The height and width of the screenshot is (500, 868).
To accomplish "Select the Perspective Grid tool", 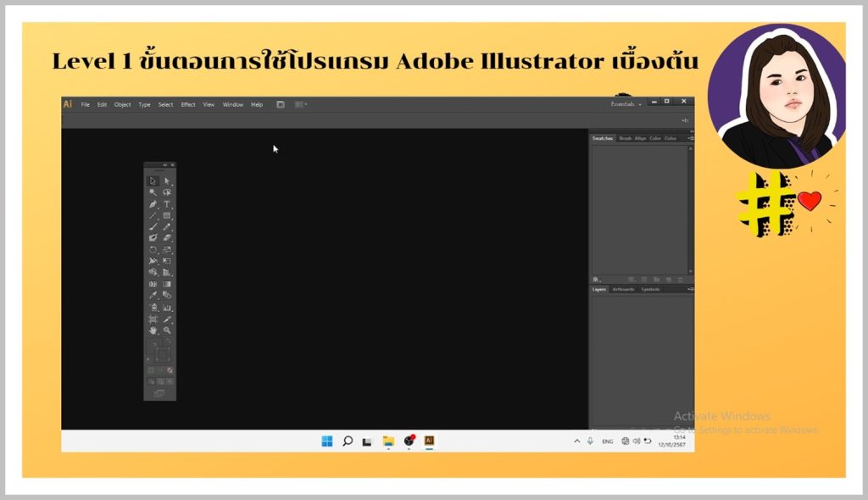I will click(x=167, y=272).
